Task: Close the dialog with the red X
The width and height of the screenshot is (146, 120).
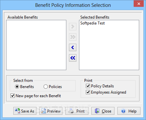Action: 139,4
